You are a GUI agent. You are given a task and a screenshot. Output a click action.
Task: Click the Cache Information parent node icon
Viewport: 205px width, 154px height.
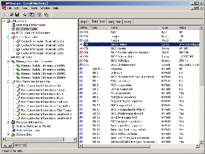click(13, 37)
